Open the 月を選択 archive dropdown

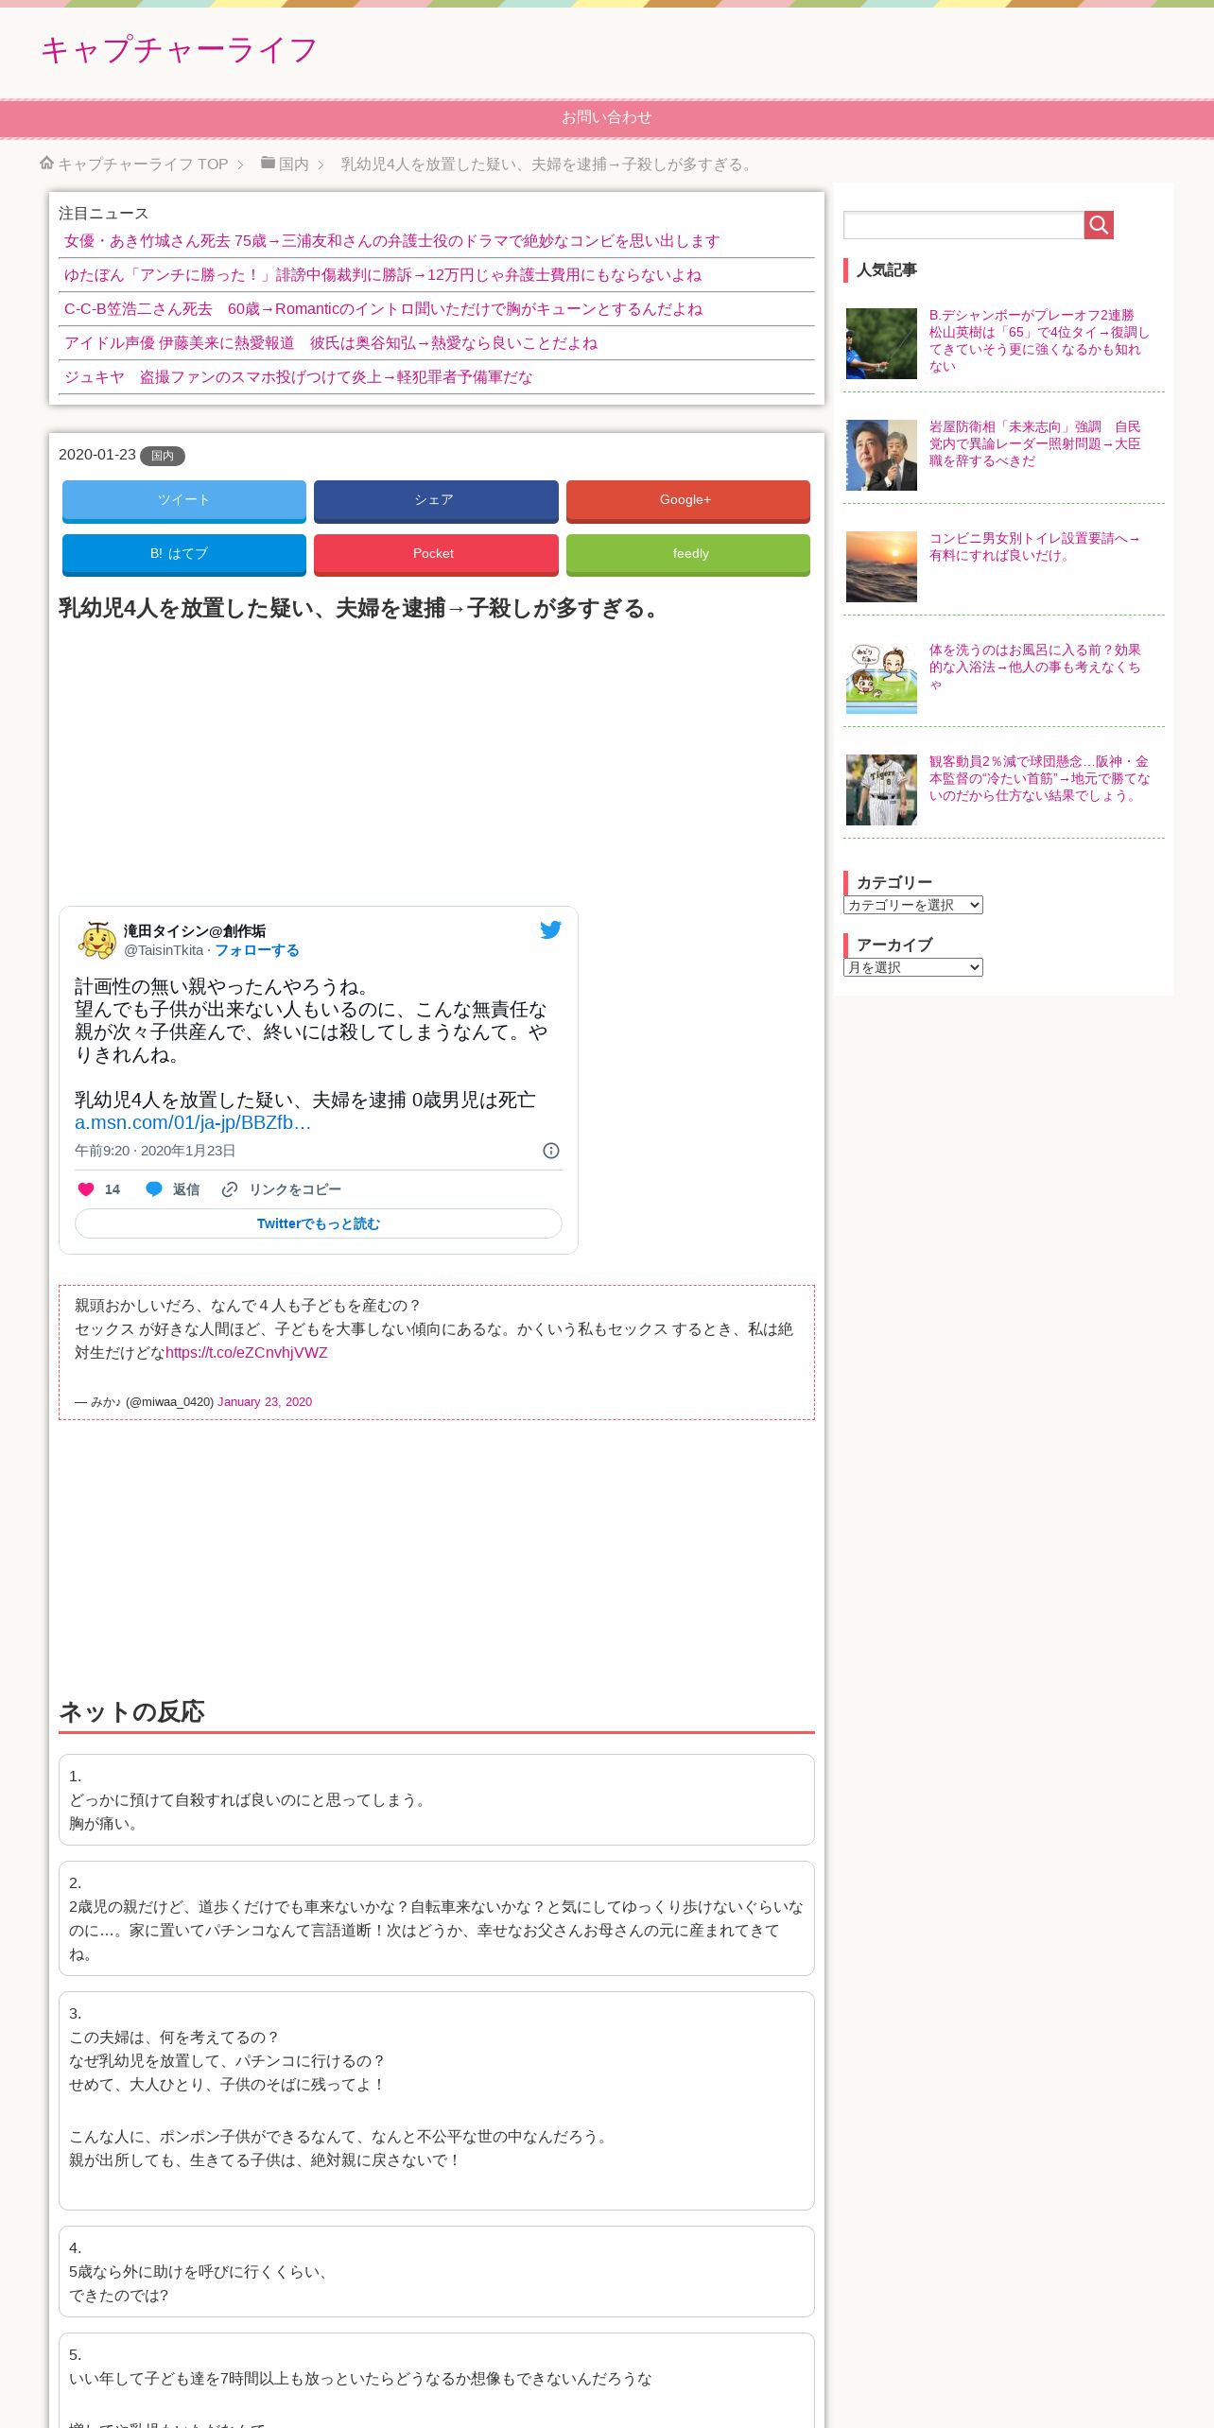tap(913, 967)
